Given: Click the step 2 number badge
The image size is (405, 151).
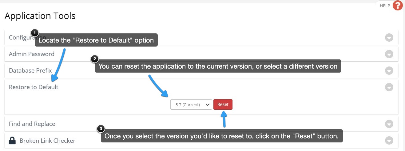Looking at the screenshot, I should [x=95, y=59].
